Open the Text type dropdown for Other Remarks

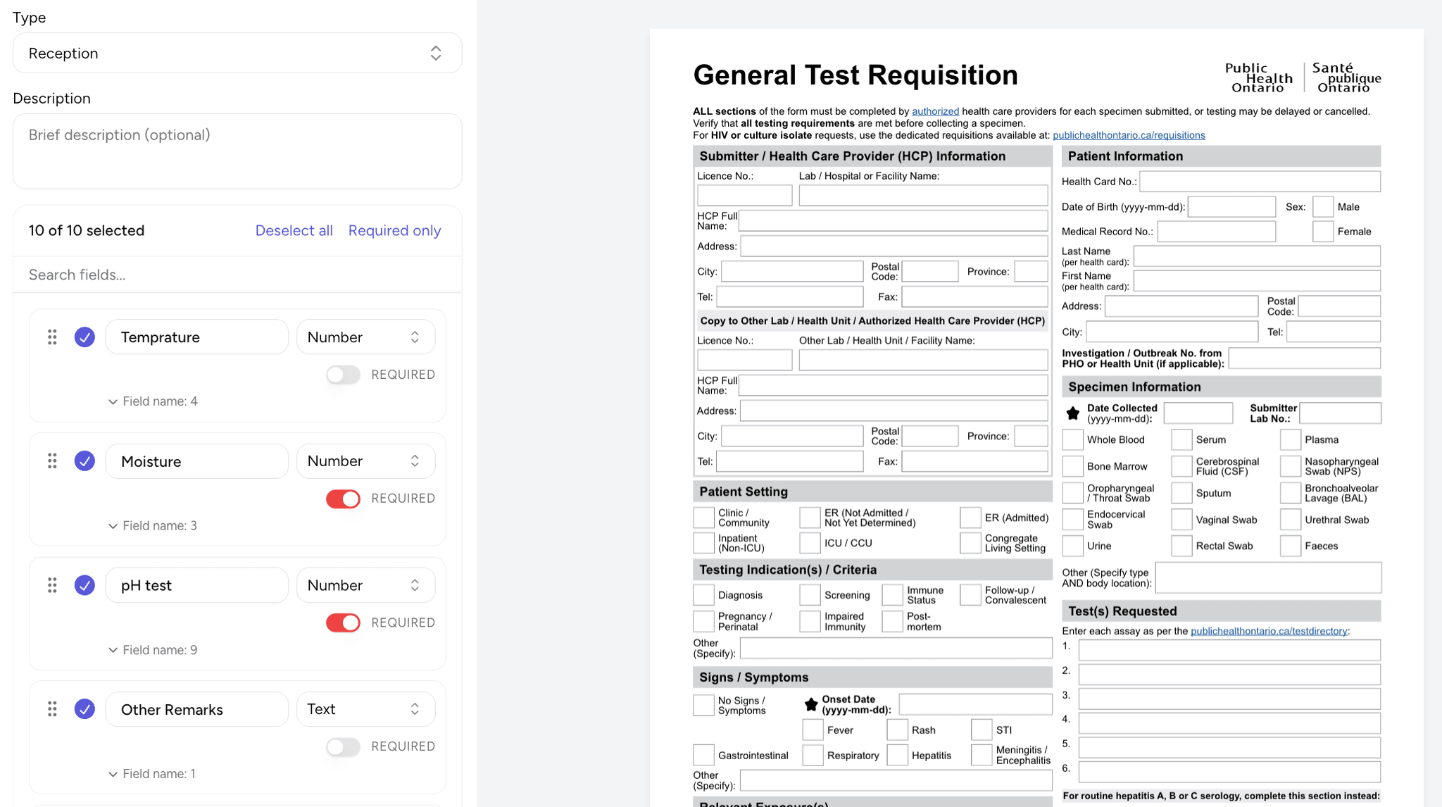click(365, 709)
